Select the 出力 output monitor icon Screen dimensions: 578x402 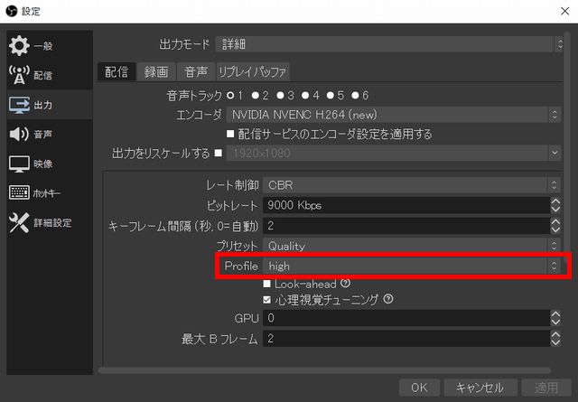[x=19, y=105]
